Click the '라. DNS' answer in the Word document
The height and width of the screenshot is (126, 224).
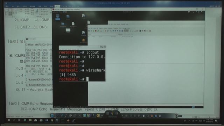click(x=40, y=27)
